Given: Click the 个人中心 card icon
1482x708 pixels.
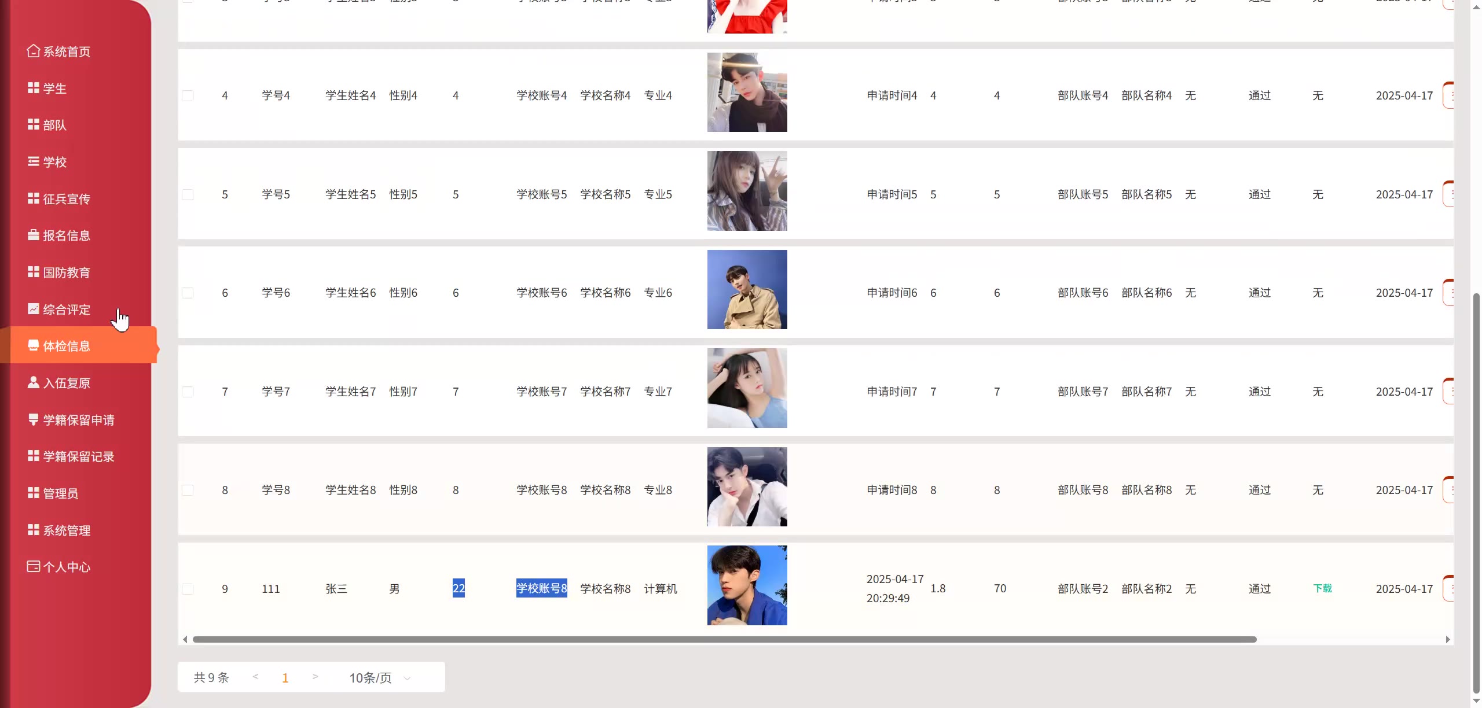Looking at the screenshot, I should pos(33,566).
